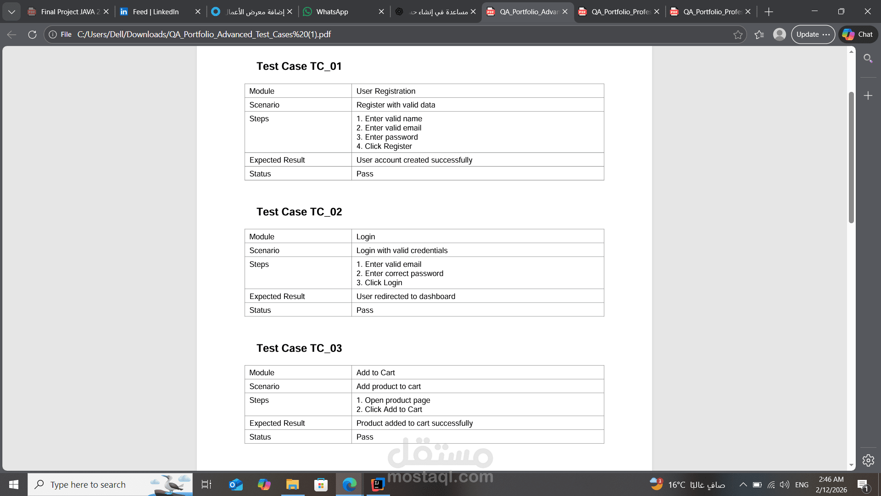Screen dimensions: 881x496
Task: Open the browser profile avatar
Action: 779,34
